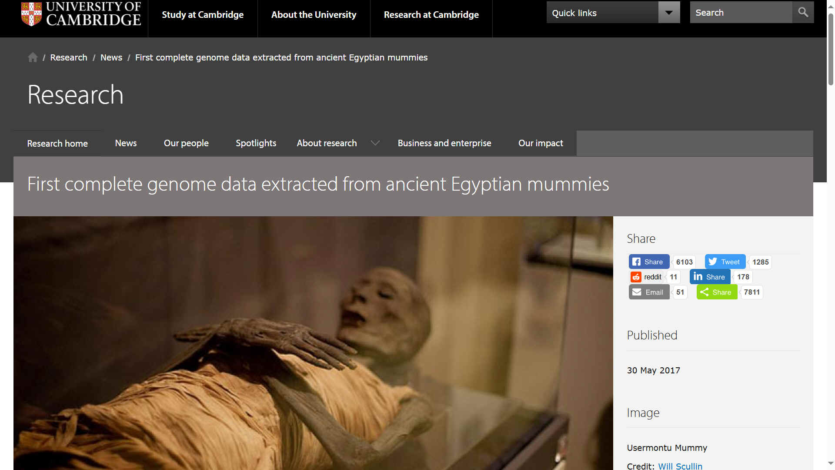Open the Our impact tab
Viewport: 835px width, 470px height.
(541, 143)
